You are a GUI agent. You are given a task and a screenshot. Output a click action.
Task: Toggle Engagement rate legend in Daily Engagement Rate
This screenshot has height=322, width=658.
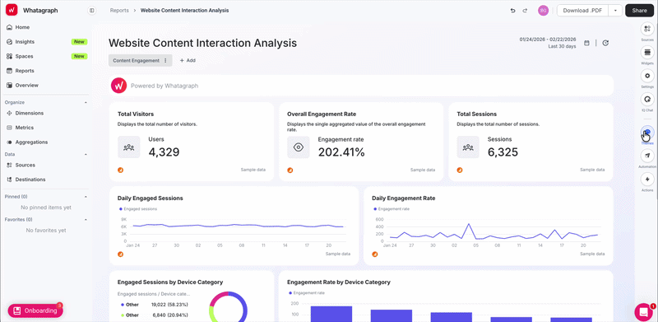[x=392, y=209]
